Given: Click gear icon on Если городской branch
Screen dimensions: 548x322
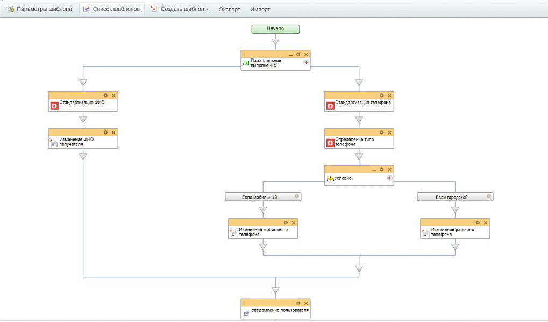Looking at the screenshot, I should click(x=488, y=196).
